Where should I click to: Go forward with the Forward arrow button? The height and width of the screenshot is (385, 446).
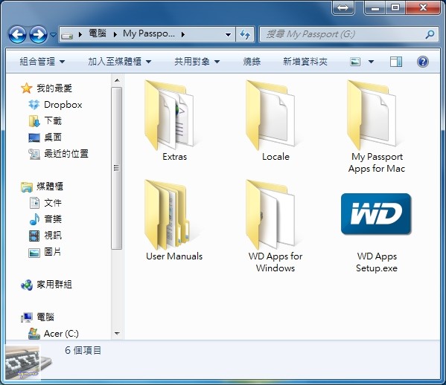pos(39,35)
